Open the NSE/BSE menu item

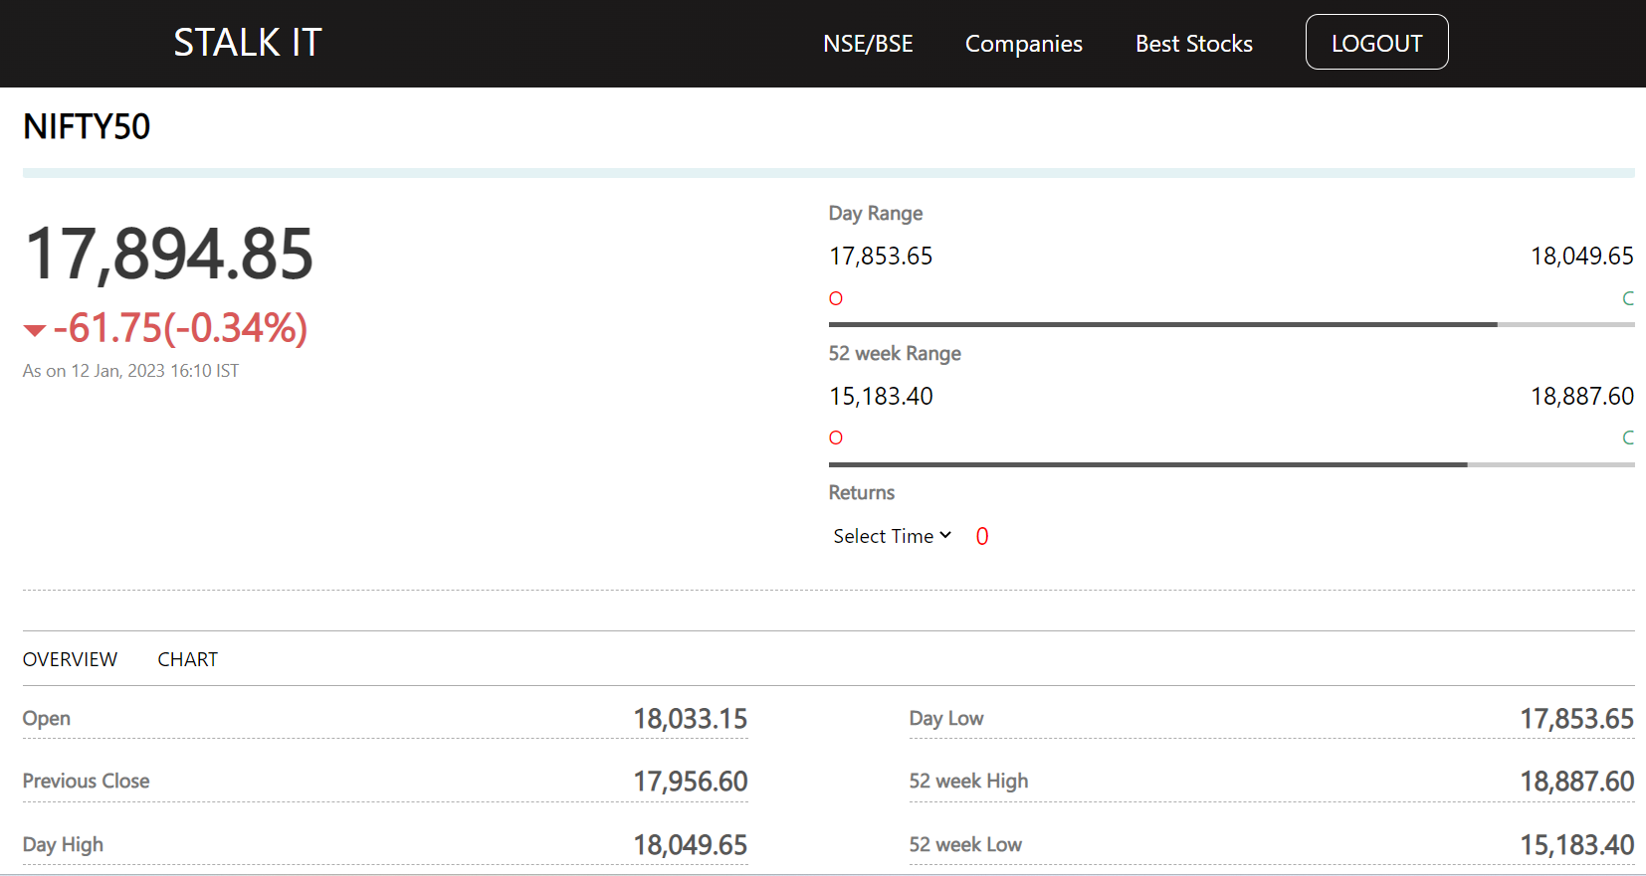pyautogui.click(x=868, y=44)
